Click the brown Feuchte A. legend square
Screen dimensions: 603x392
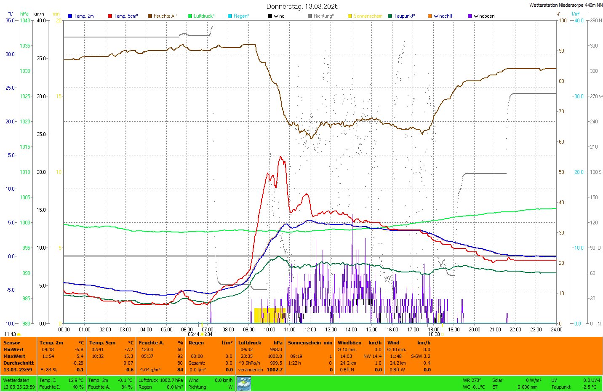[149, 16]
